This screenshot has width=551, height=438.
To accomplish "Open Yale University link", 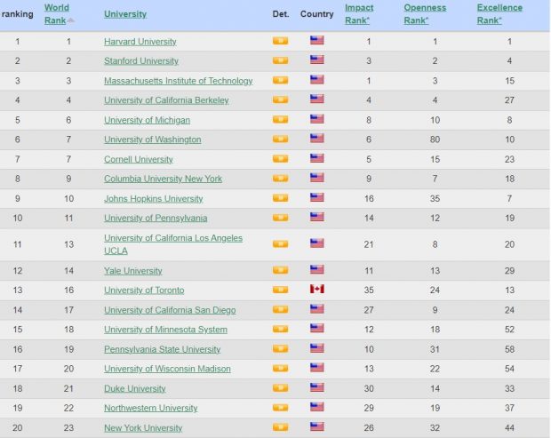I will (132, 271).
